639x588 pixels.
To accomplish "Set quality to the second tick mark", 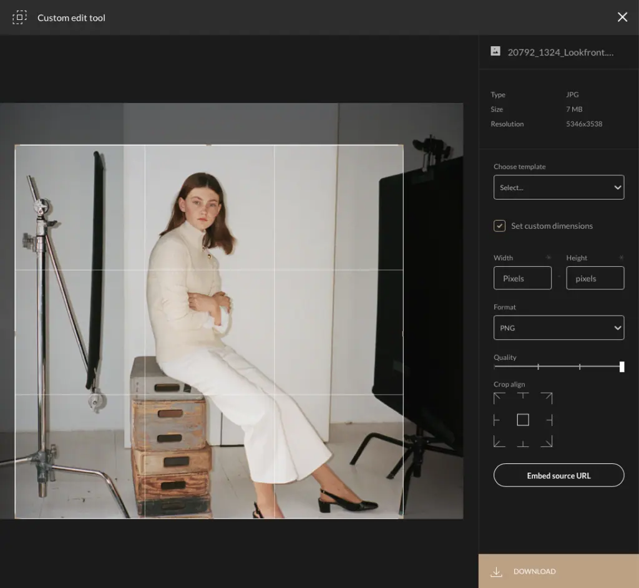I will click(x=580, y=367).
